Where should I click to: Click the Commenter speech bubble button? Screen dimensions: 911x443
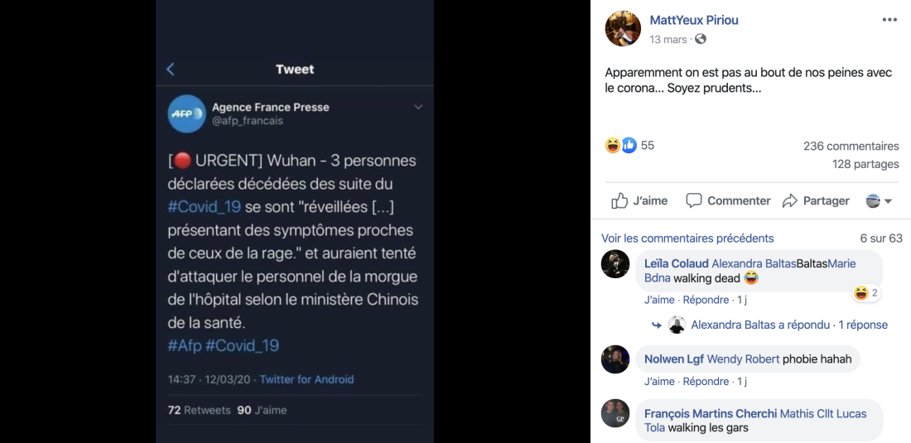(x=728, y=201)
